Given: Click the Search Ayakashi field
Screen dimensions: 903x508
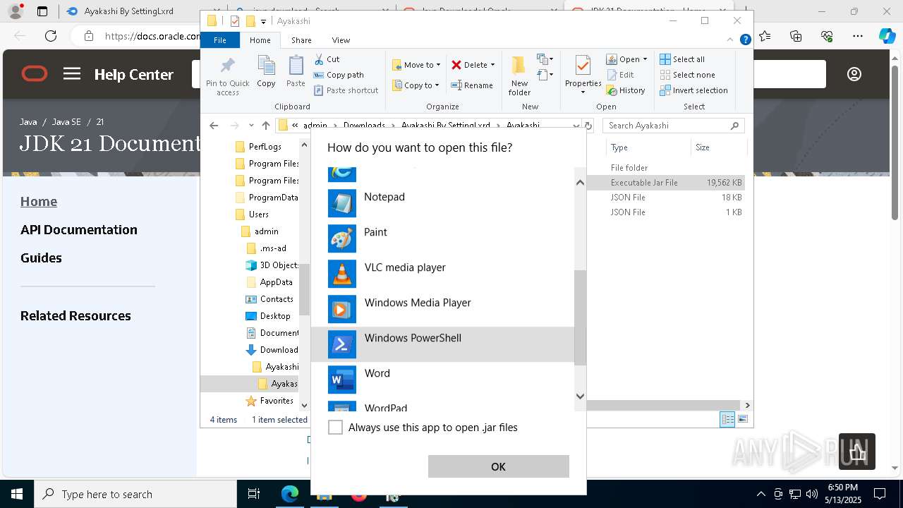Looking at the screenshot, I should (x=673, y=126).
